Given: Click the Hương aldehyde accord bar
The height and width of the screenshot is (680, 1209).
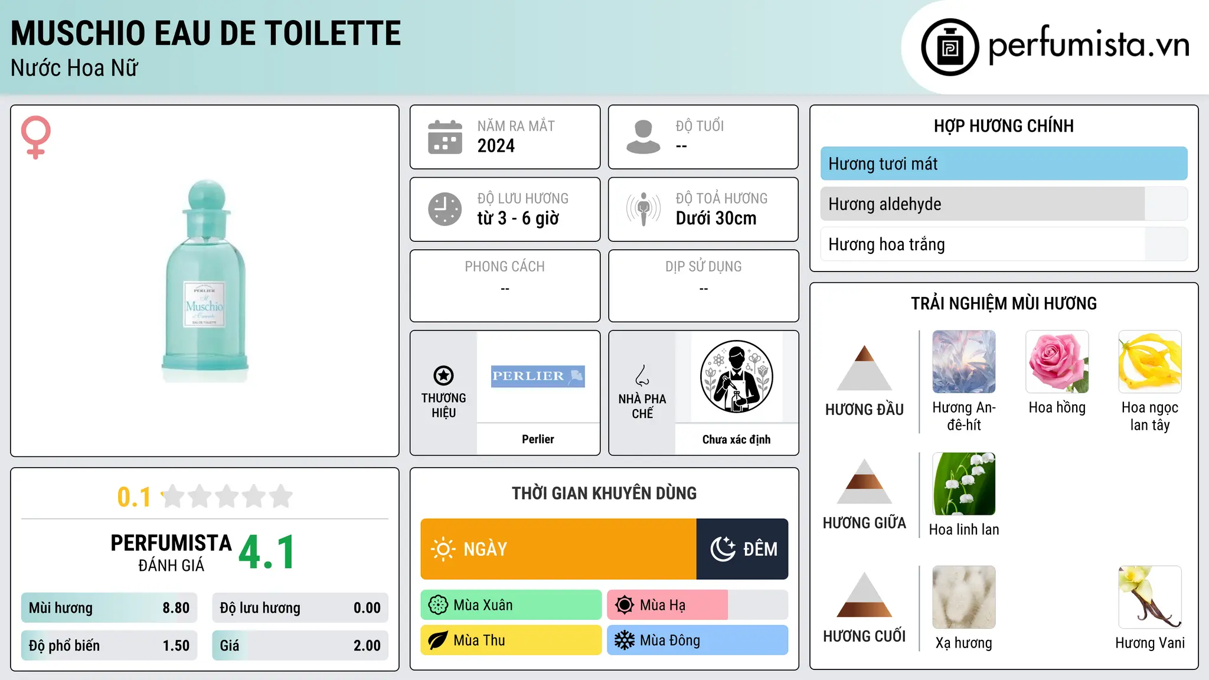Looking at the screenshot, I should [x=1004, y=204].
